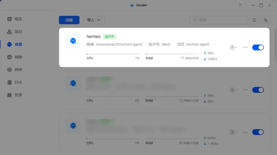Open the 导入 (Import) dropdown
277x155 pixels.
(x=93, y=20)
